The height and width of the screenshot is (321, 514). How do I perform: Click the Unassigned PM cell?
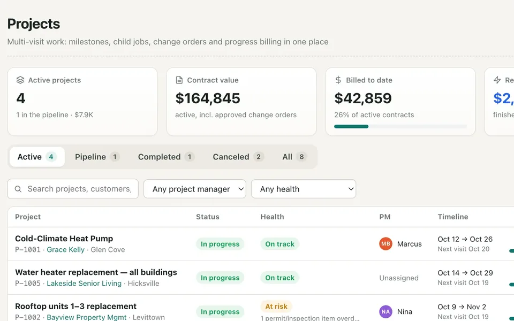pos(398,278)
